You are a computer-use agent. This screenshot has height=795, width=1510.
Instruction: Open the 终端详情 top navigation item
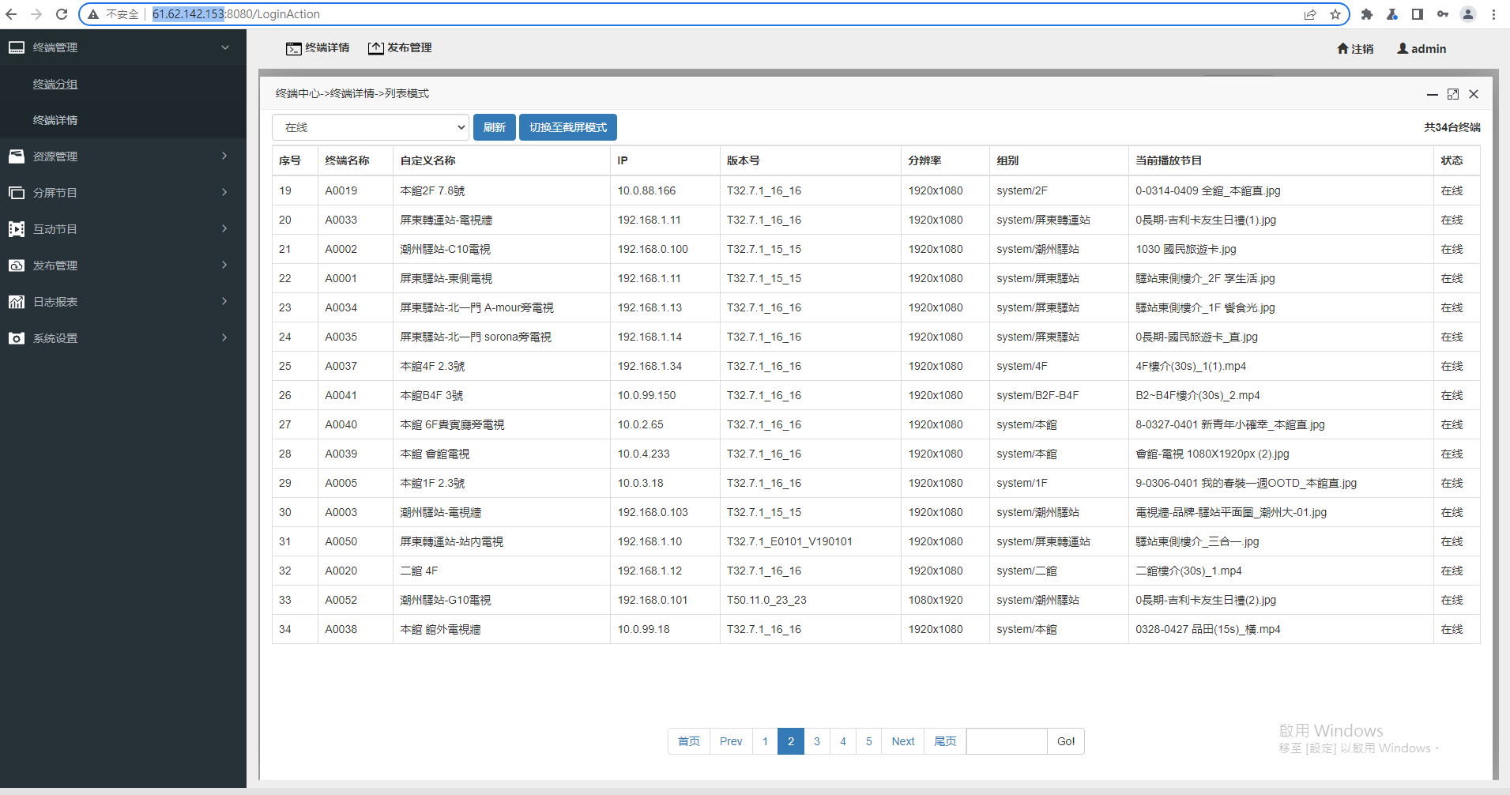pyautogui.click(x=318, y=48)
